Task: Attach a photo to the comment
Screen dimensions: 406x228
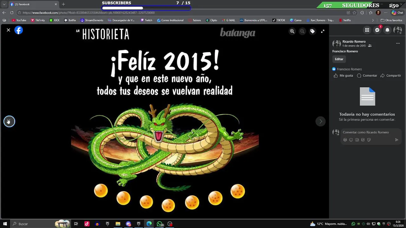Action: pos(357,140)
